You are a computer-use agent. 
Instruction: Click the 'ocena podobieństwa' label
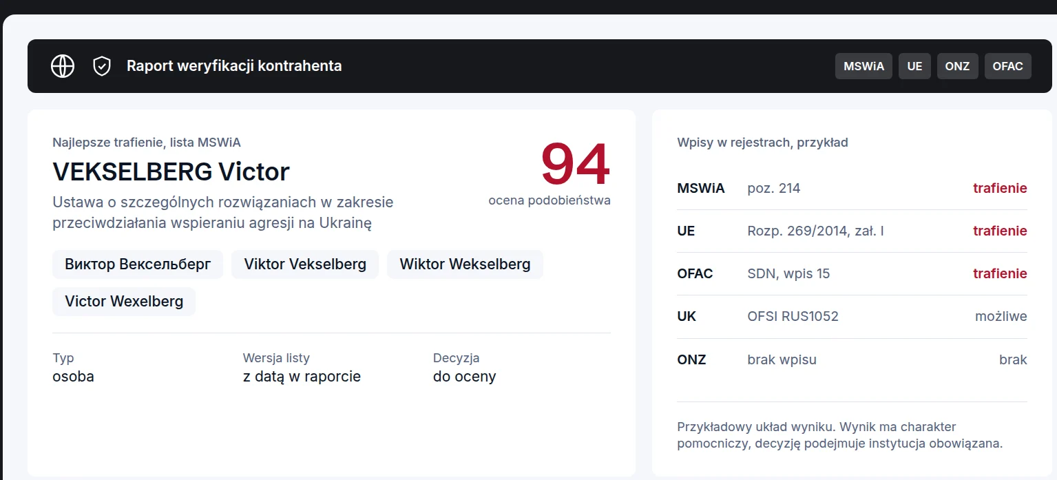point(550,200)
